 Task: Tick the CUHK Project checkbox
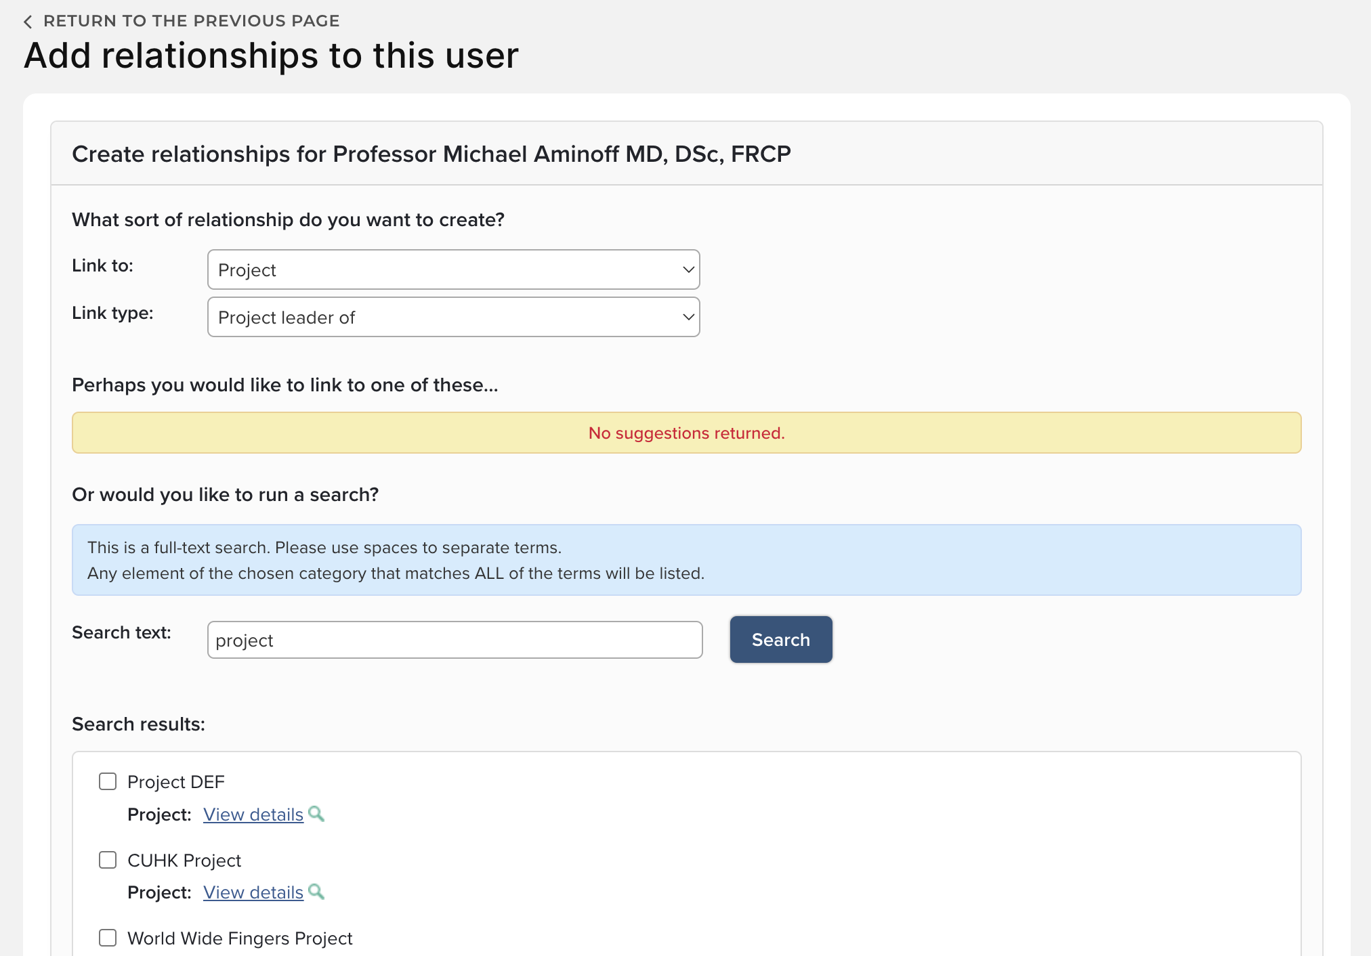(108, 860)
